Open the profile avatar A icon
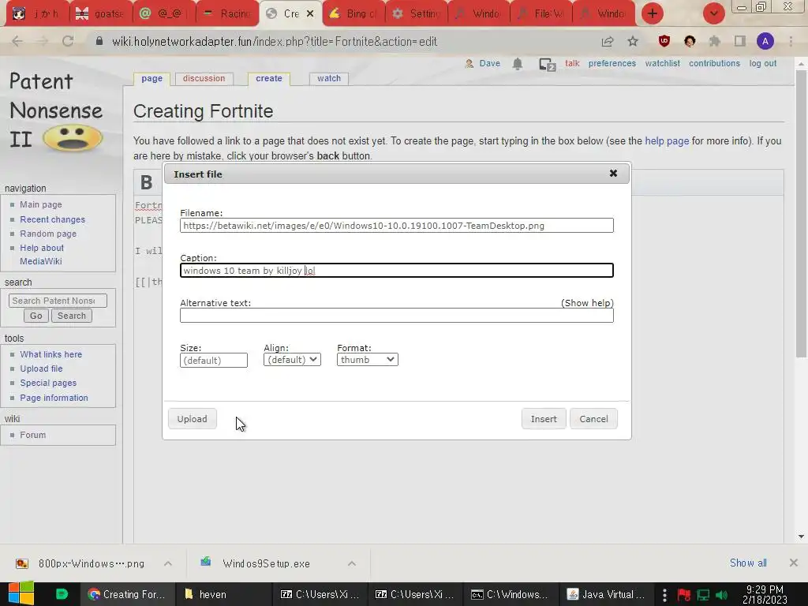This screenshot has width=808, height=606. (765, 41)
